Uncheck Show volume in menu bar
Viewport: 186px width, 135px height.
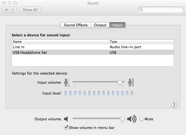(x=66, y=128)
